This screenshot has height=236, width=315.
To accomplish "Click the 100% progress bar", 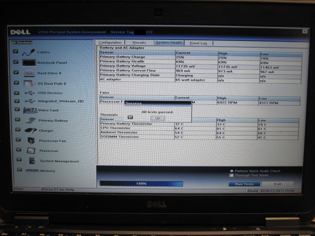I will pyautogui.click(x=141, y=184).
